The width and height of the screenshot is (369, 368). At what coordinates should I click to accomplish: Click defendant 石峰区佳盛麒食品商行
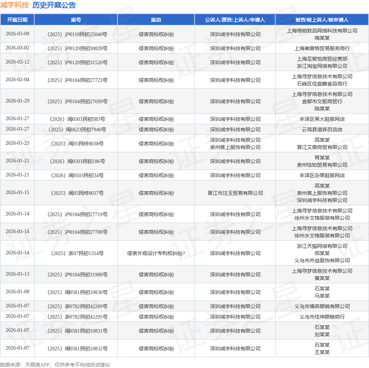[x=322, y=84]
